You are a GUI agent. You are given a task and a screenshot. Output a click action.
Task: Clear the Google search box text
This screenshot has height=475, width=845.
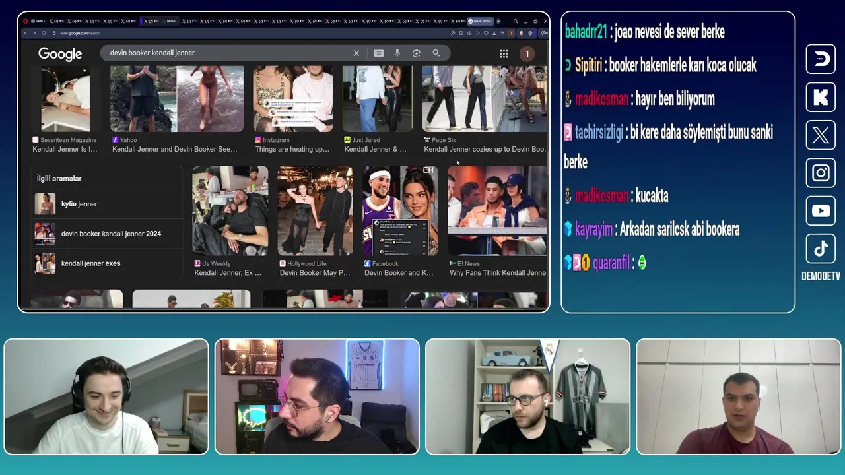click(x=356, y=53)
